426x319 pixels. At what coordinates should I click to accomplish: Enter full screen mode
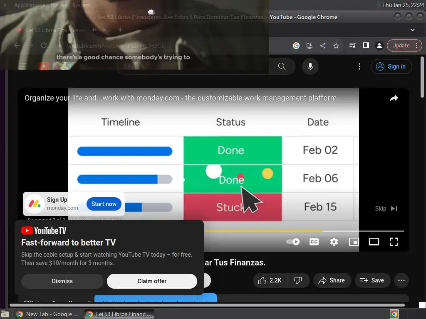point(394,241)
